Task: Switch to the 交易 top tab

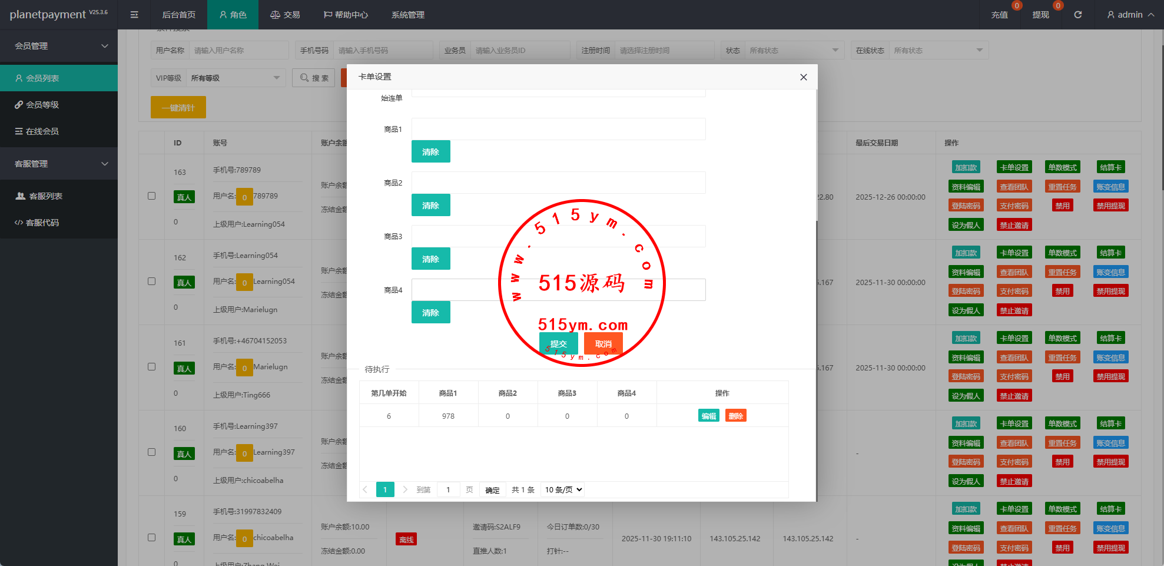Action: pos(285,15)
